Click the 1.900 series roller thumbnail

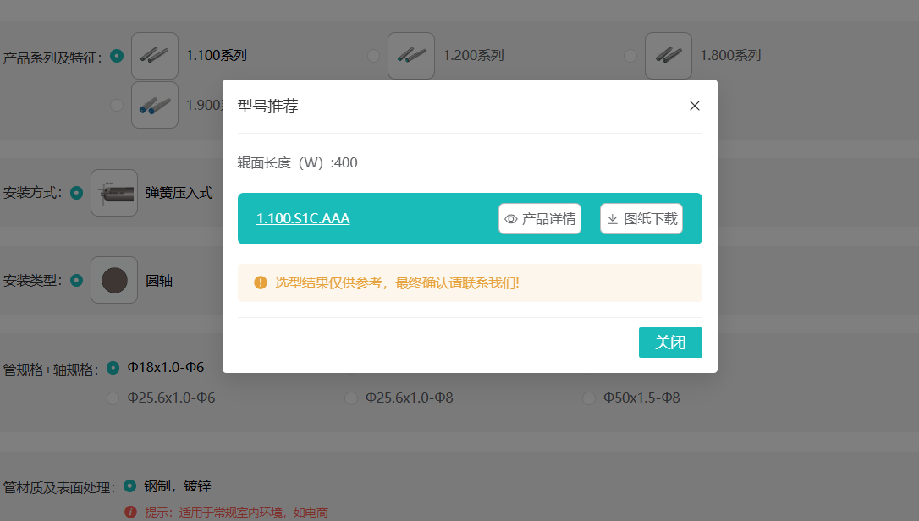click(x=155, y=105)
